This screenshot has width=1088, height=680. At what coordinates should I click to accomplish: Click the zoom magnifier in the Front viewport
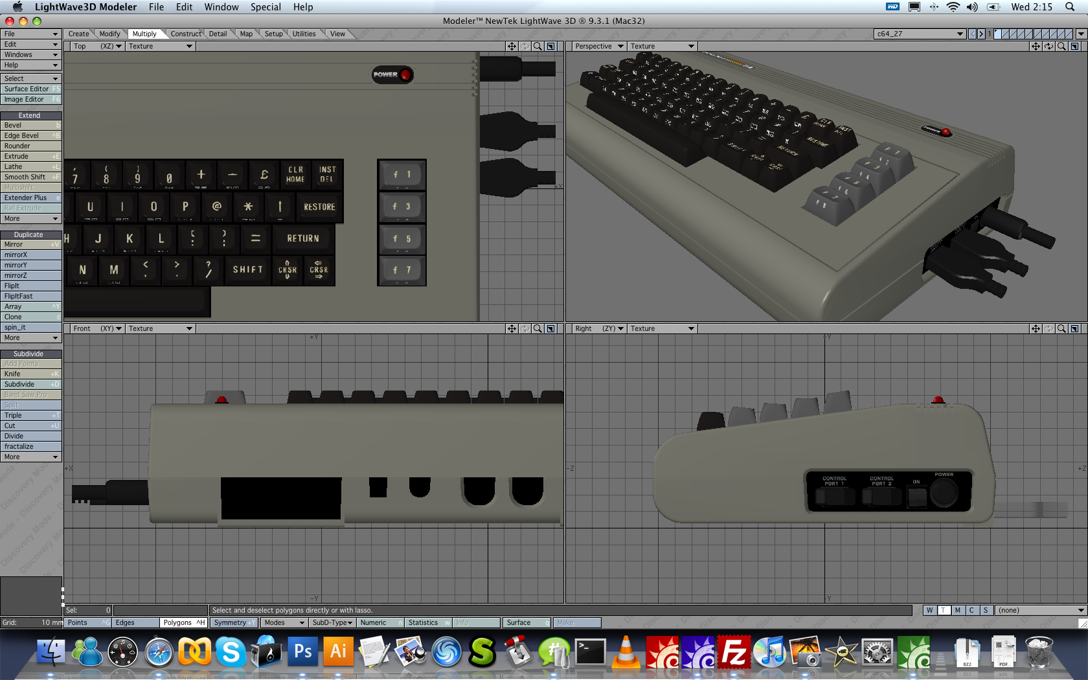tap(538, 329)
